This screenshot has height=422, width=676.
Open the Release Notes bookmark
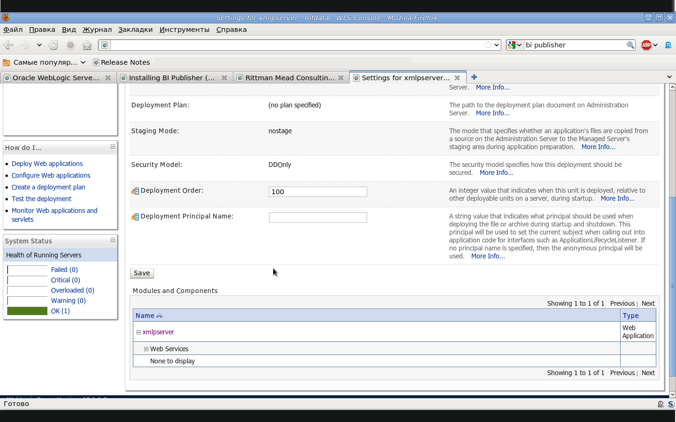click(x=122, y=62)
